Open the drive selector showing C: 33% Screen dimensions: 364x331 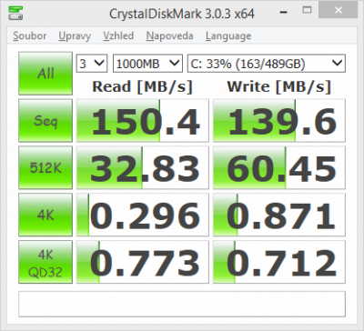tap(267, 64)
